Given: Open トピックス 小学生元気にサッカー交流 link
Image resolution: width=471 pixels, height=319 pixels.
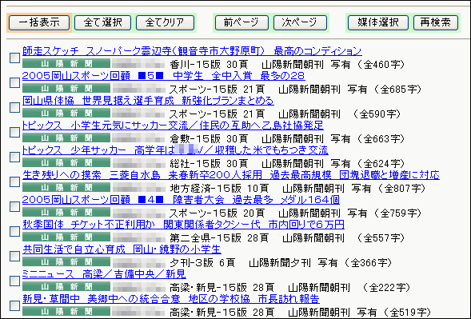Looking at the screenshot, I should point(173,126).
